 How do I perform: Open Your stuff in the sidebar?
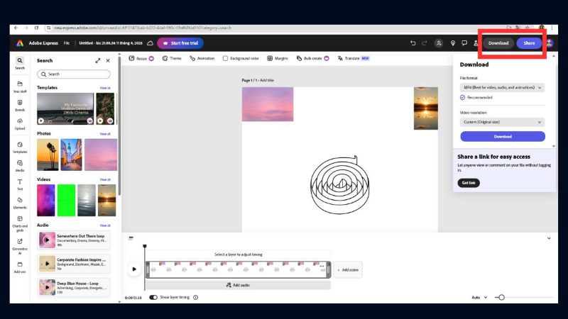coord(20,86)
